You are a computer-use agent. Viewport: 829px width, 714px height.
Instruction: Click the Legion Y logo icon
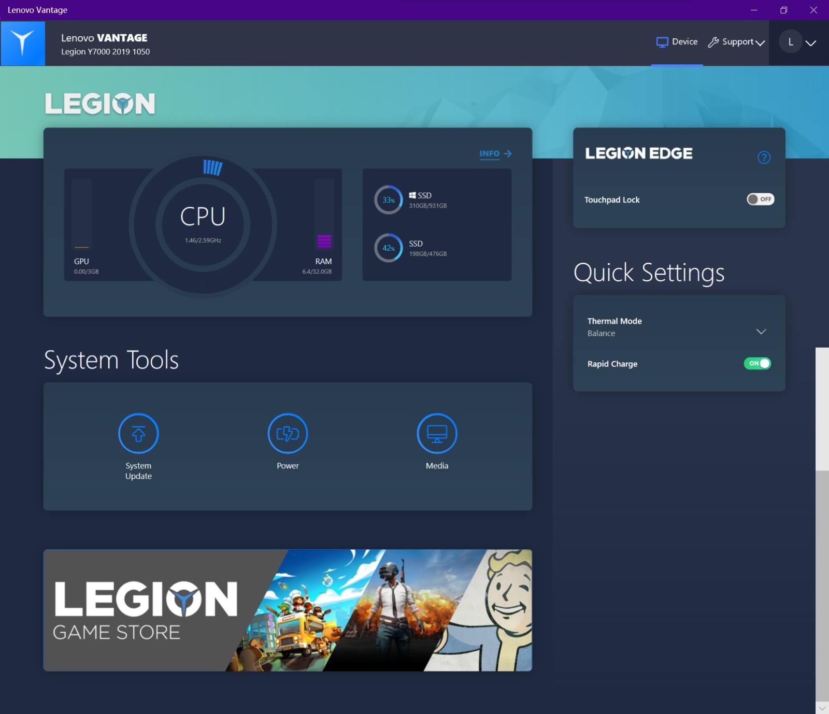tap(23, 43)
